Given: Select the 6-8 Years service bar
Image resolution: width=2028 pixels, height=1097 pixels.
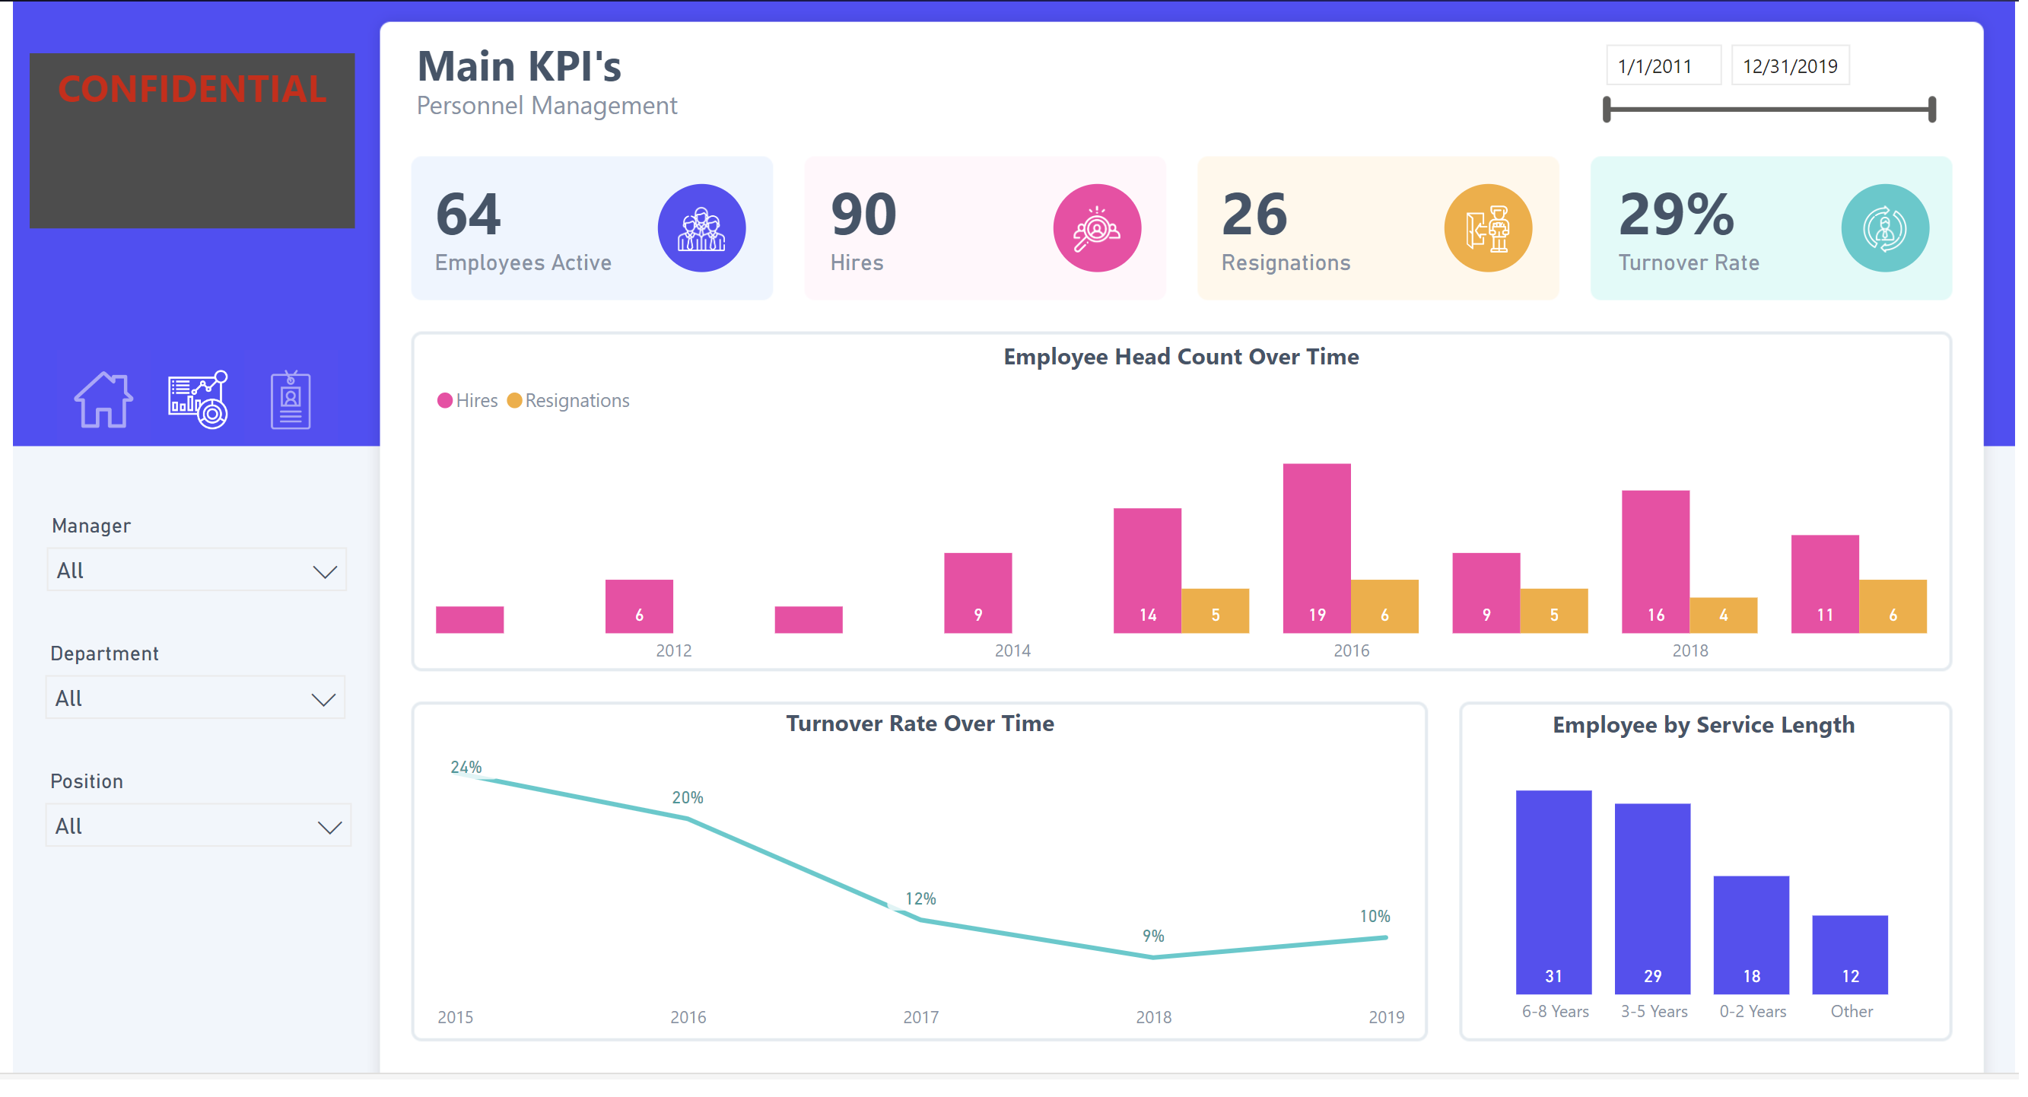Looking at the screenshot, I should coord(1553,892).
